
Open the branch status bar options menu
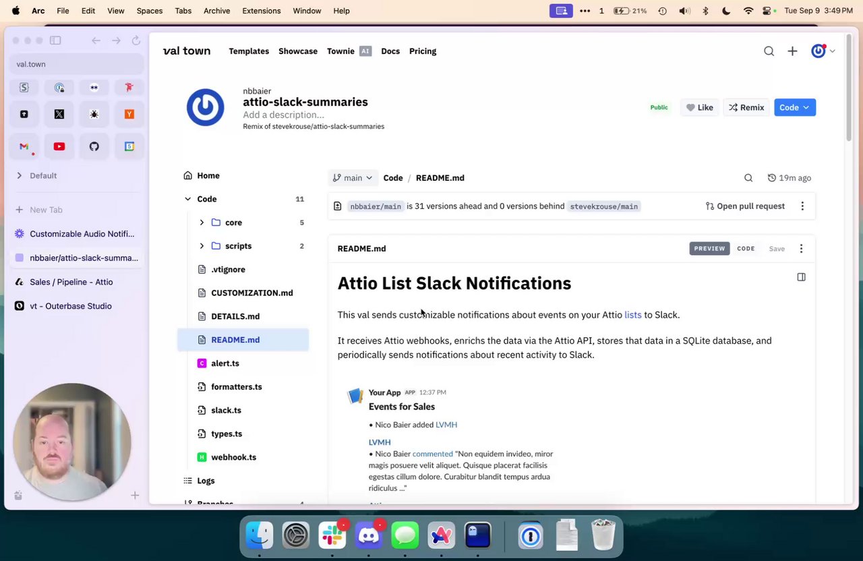(802, 206)
